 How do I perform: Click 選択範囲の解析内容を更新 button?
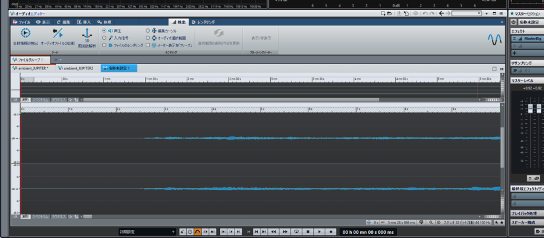(219, 37)
